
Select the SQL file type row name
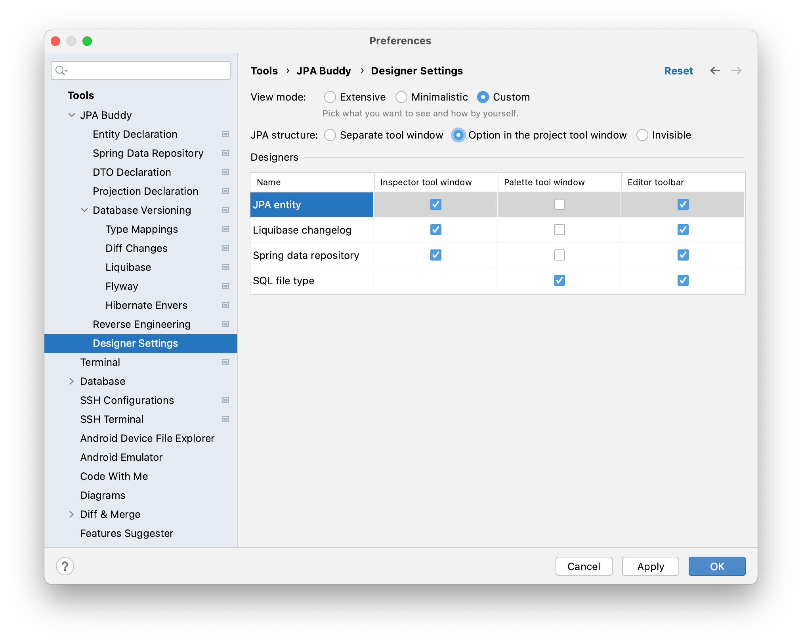tap(283, 281)
